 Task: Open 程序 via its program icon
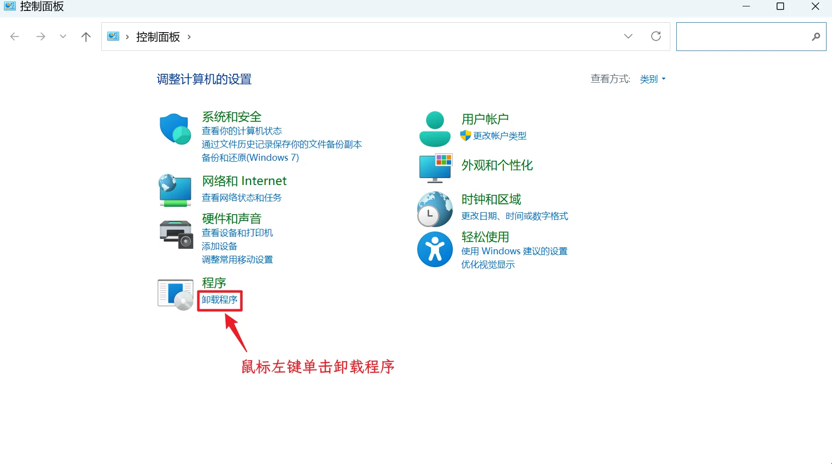coord(175,293)
